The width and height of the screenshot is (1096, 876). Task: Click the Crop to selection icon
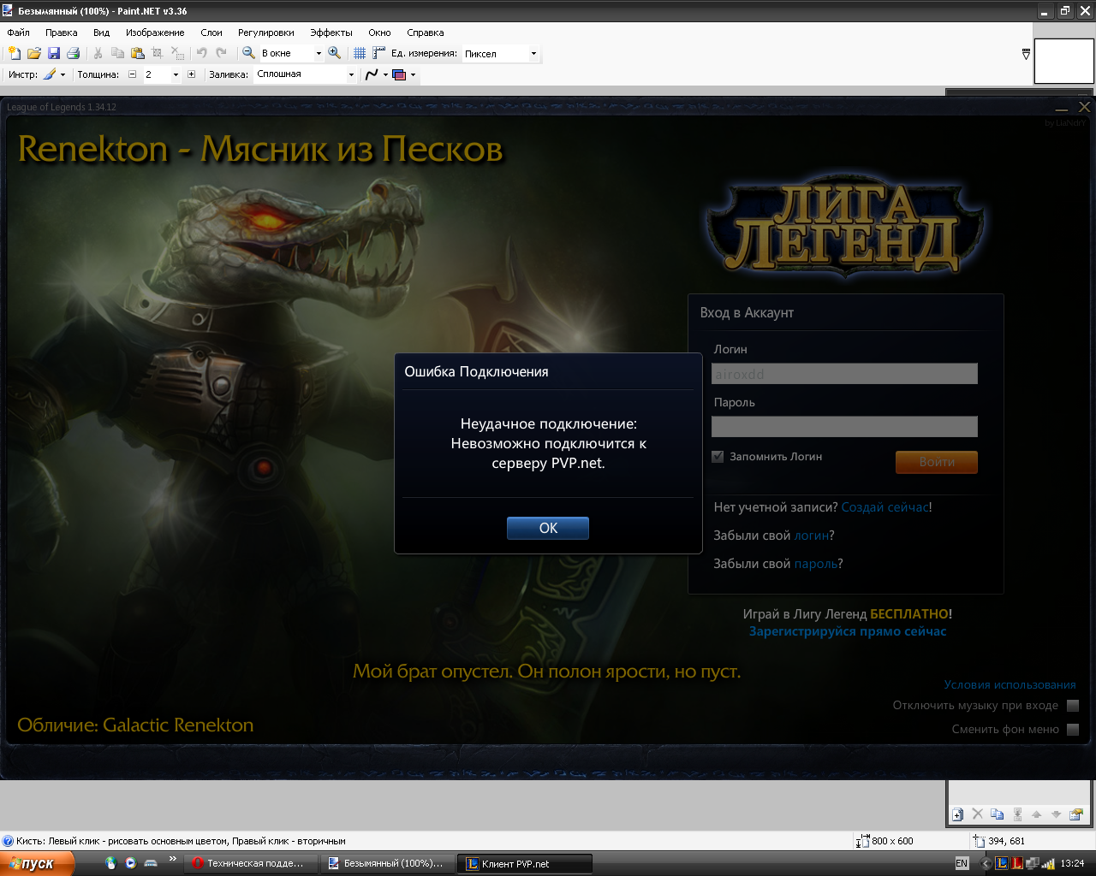pyautogui.click(x=157, y=53)
